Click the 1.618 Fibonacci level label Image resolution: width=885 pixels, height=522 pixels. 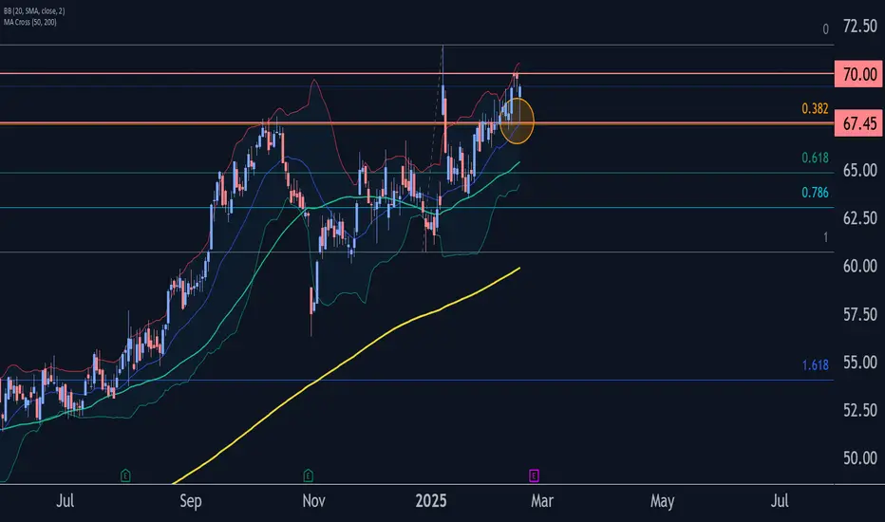[x=815, y=365]
